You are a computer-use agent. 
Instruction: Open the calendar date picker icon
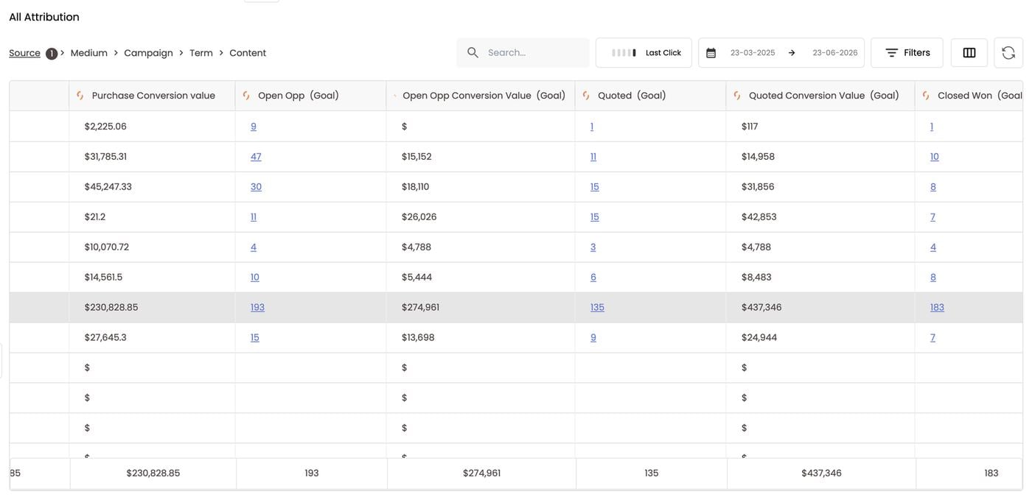pyautogui.click(x=711, y=53)
